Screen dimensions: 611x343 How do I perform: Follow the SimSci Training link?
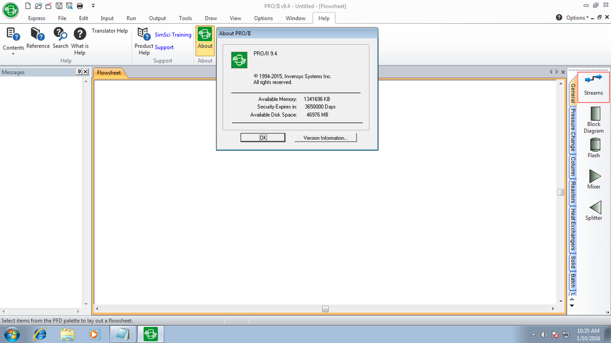pos(173,35)
